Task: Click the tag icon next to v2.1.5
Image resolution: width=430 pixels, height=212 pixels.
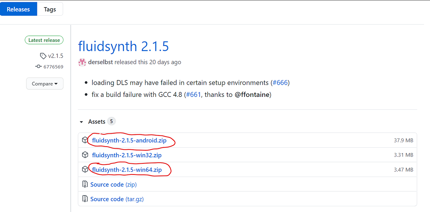Action: [x=44, y=56]
